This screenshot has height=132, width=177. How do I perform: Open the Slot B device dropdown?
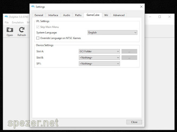[x=99, y=58]
